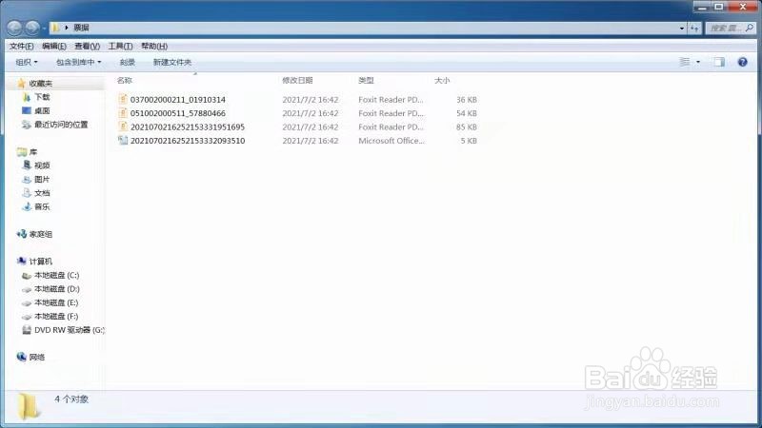This screenshot has width=762, height=428.
Task: Click the music note icon beside 音乐
Action: click(x=27, y=206)
